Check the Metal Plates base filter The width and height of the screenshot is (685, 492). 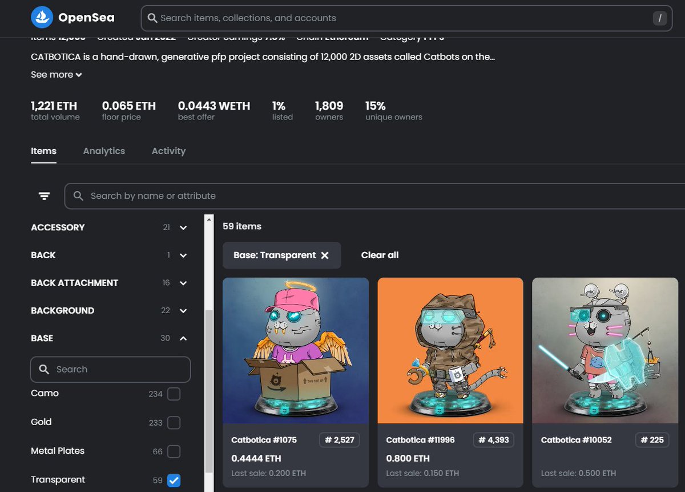pos(174,451)
